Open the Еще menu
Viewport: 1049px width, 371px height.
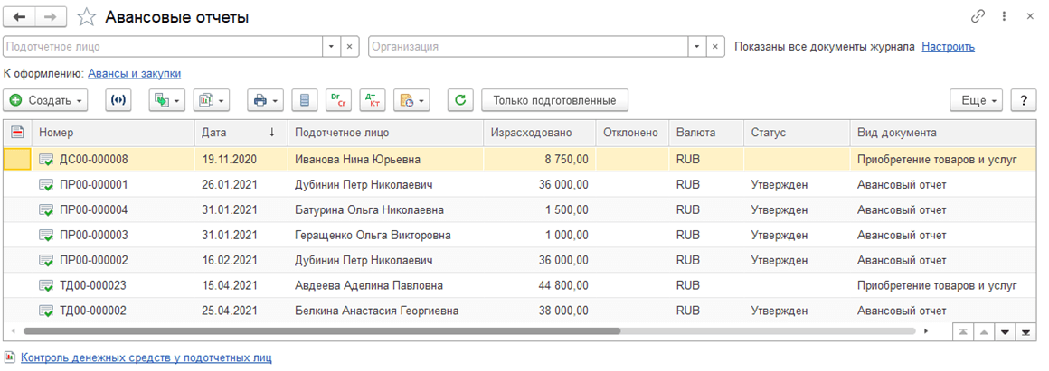pyautogui.click(x=978, y=100)
